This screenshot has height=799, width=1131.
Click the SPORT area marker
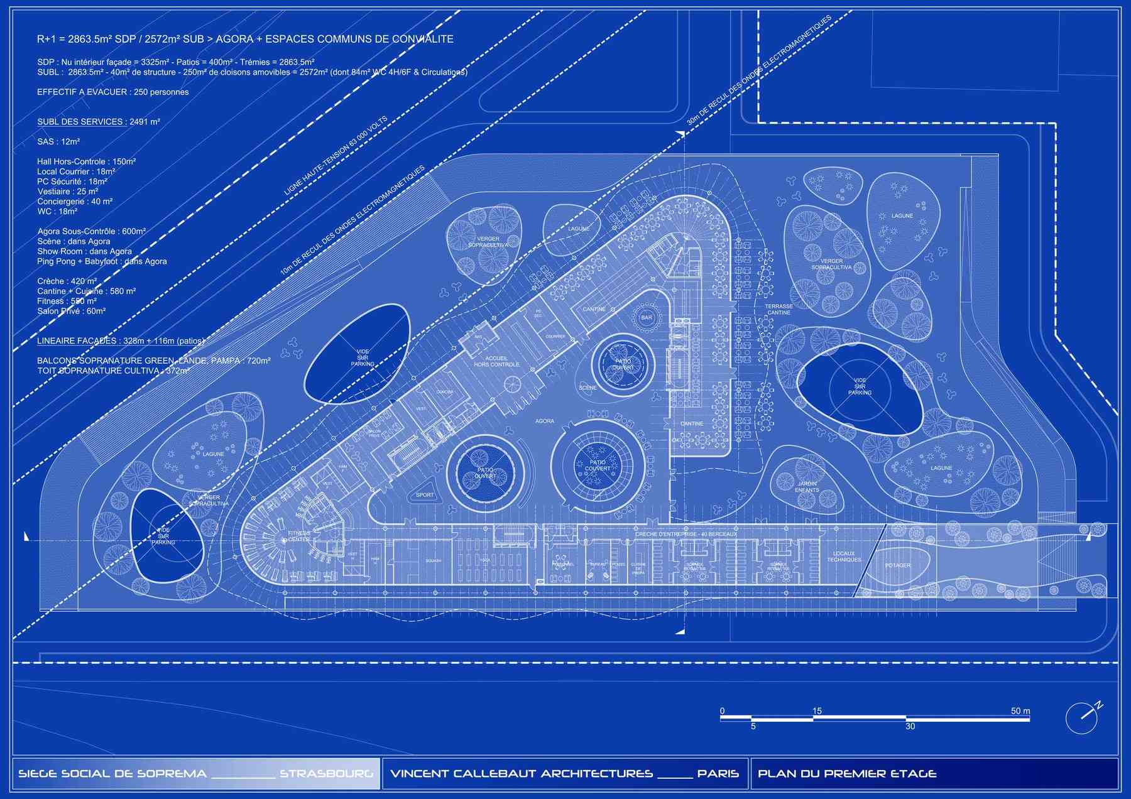[425, 495]
